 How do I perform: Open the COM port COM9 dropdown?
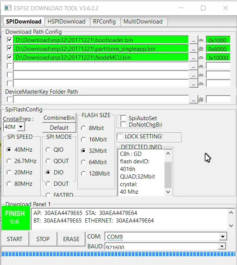click(x=223, y=237)
